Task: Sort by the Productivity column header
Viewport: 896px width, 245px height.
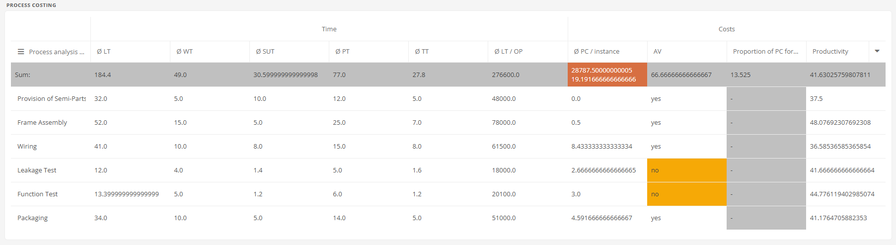Action: pyautogui.click(x=830, y=52)
